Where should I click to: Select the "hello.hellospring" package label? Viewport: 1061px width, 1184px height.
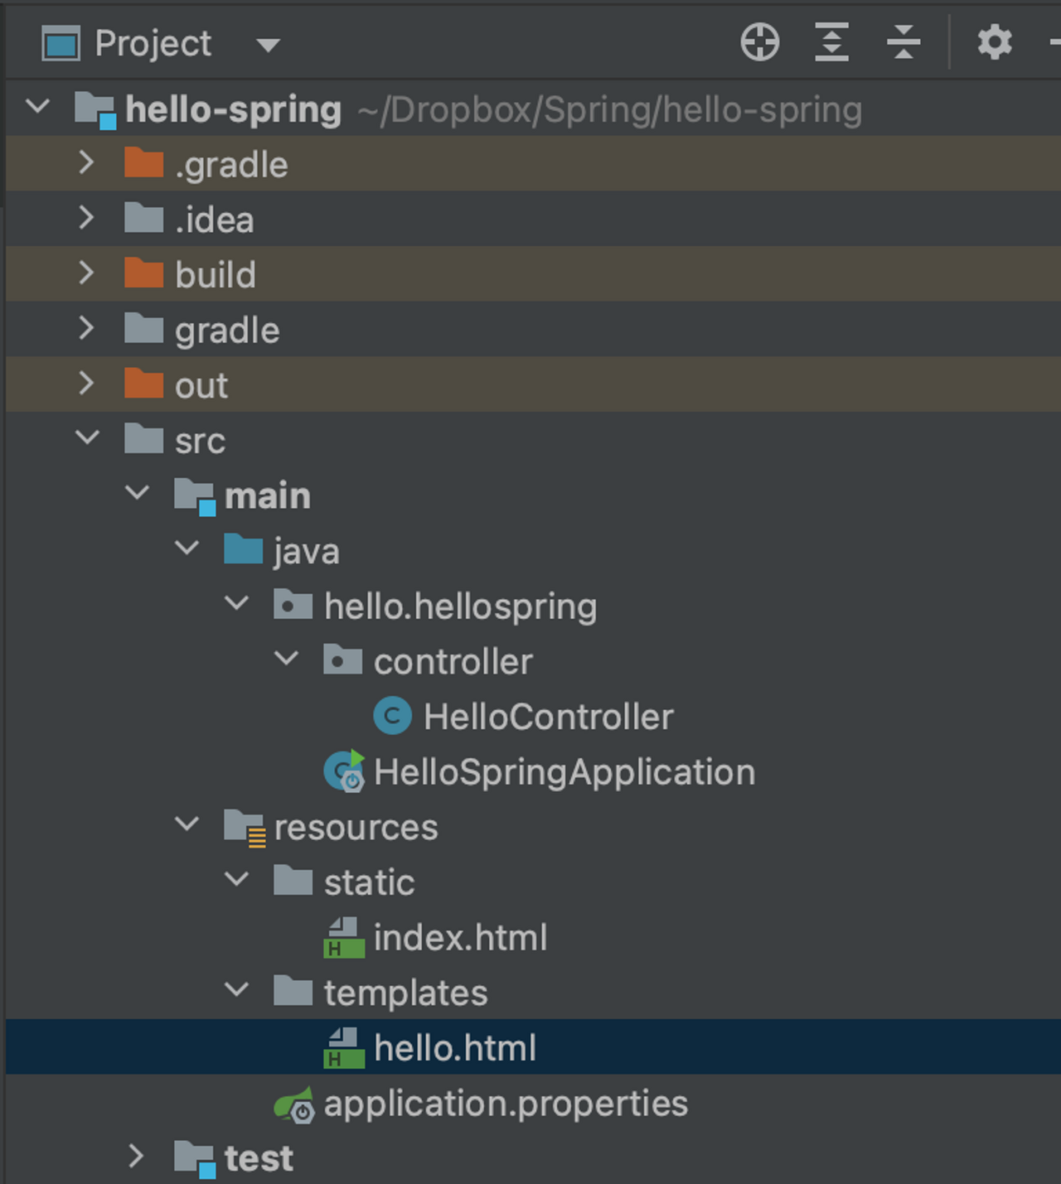[461, 607]
